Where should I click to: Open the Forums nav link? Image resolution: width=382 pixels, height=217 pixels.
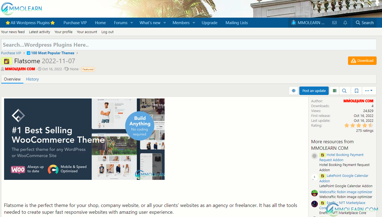click(x=121, y=23)
